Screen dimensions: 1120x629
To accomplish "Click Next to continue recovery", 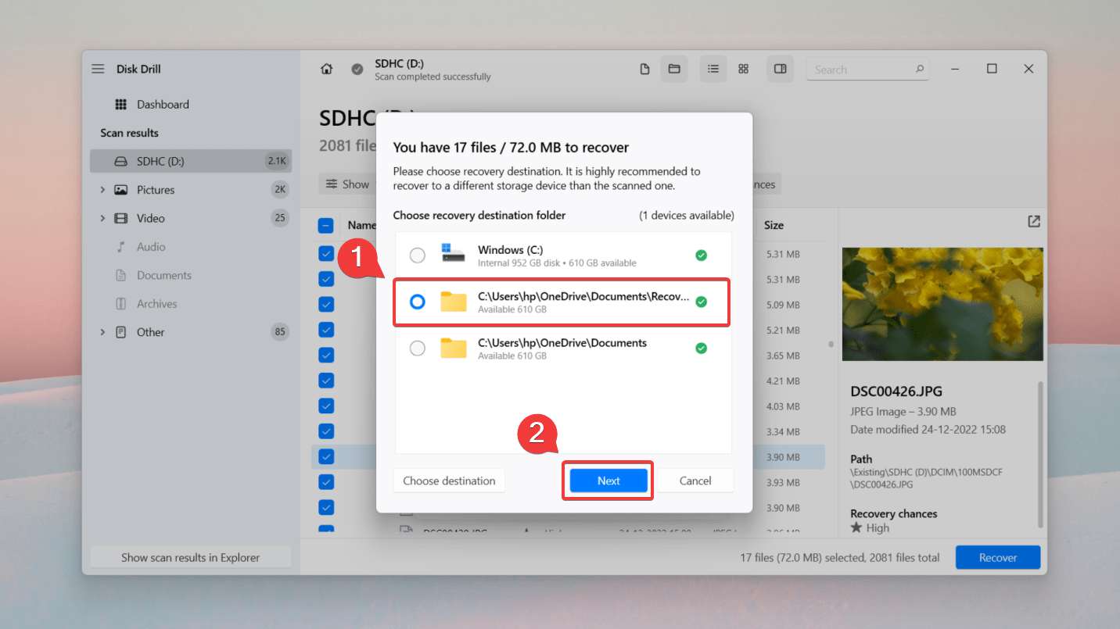I will coord(608,481).
